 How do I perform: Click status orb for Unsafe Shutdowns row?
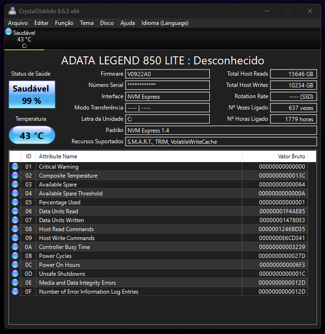tap(15, 273)
